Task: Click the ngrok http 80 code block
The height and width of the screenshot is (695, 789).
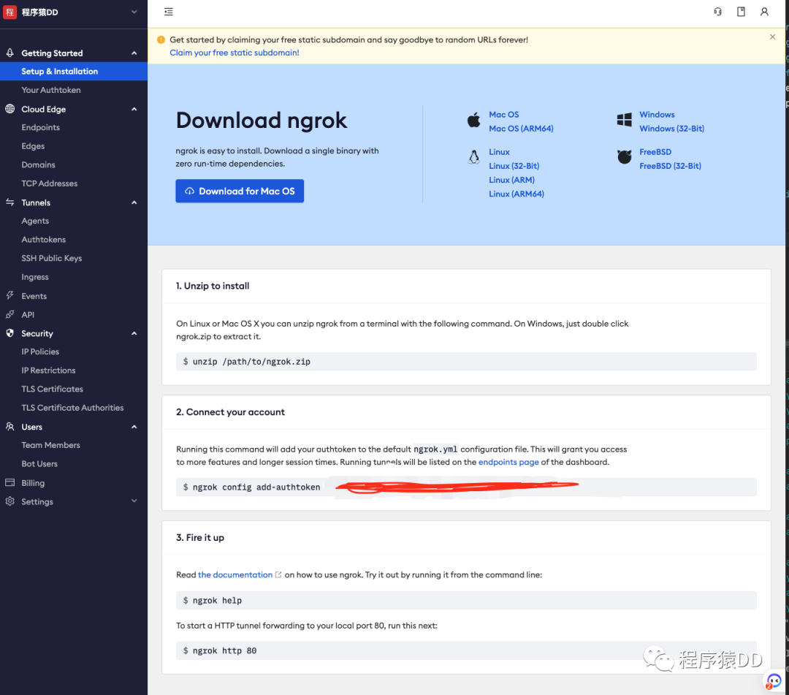Action: pyautogui.click(x=466, y=650)
